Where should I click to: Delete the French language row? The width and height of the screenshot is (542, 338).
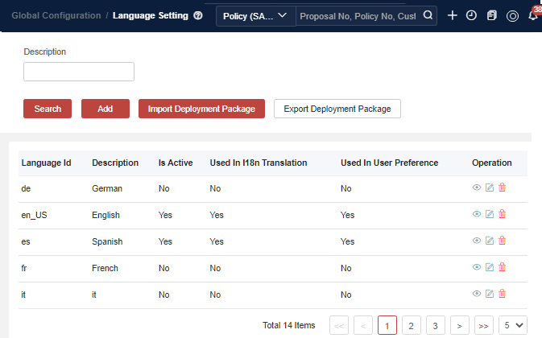coord(502,267)
